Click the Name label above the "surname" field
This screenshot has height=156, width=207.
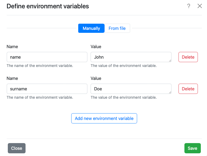[x=12, y=78]
